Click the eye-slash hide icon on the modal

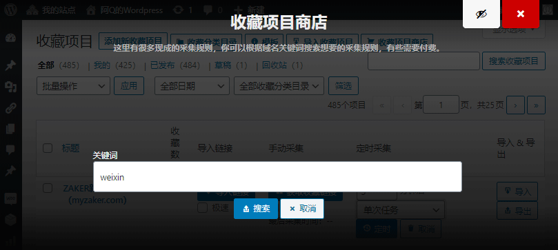481,14
